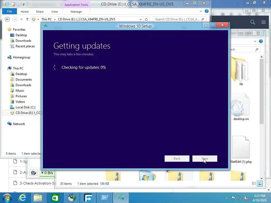
Task: Click the search magnifier in CD Drive search box
Action: click(x=203, y=19)
